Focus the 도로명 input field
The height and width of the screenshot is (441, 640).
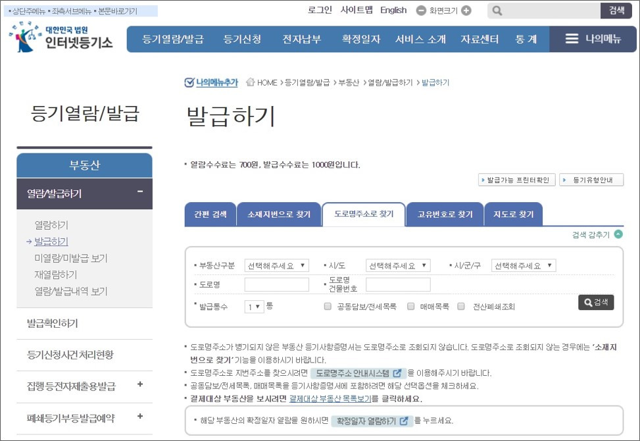277,284
